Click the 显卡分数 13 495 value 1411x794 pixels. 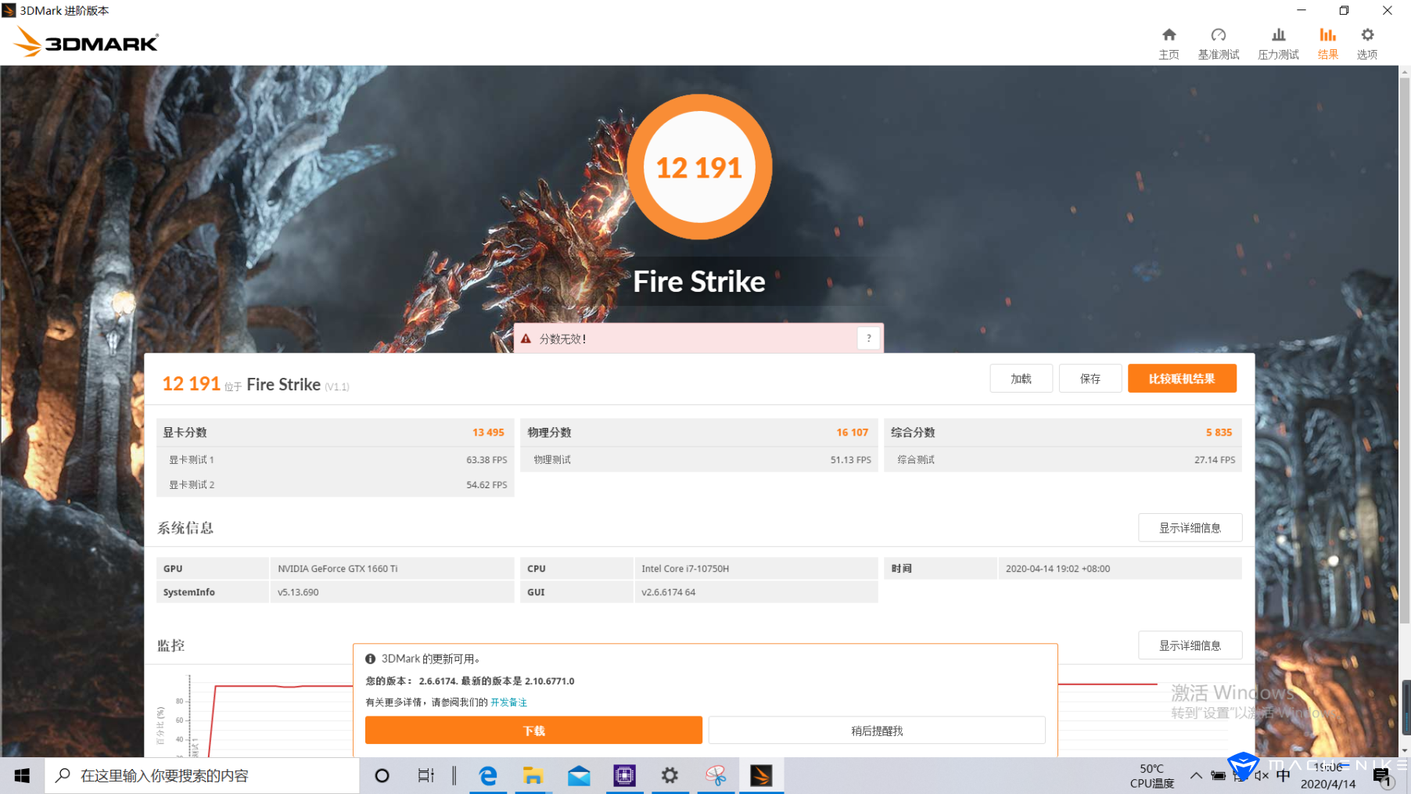point(488,433)
